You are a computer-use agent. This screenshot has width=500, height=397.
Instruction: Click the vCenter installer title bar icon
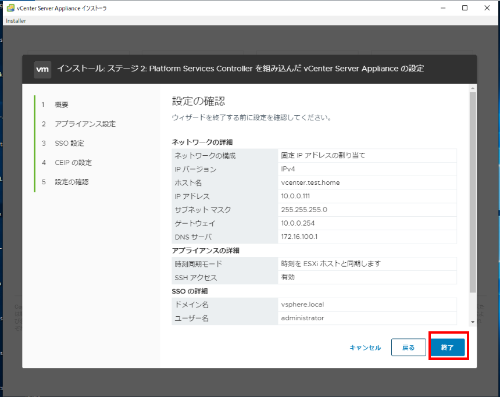pos(10,8)
